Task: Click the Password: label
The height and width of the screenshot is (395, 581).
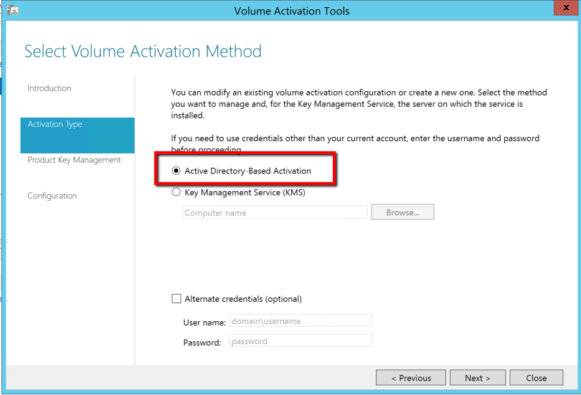Action: pyautogui.click(x=202, y=343)
